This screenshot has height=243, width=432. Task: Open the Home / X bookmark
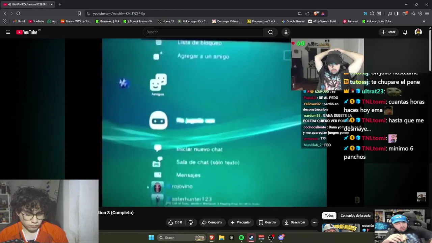166,21
